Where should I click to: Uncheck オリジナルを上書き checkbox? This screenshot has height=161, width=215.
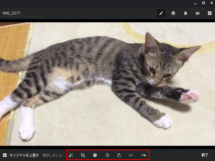tap(5, 155)
